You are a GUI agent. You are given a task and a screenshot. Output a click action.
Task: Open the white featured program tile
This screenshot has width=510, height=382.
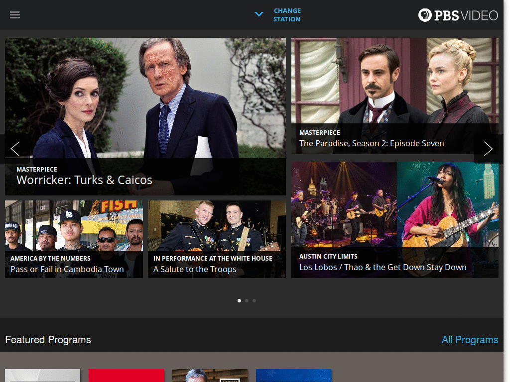point(43,376)
